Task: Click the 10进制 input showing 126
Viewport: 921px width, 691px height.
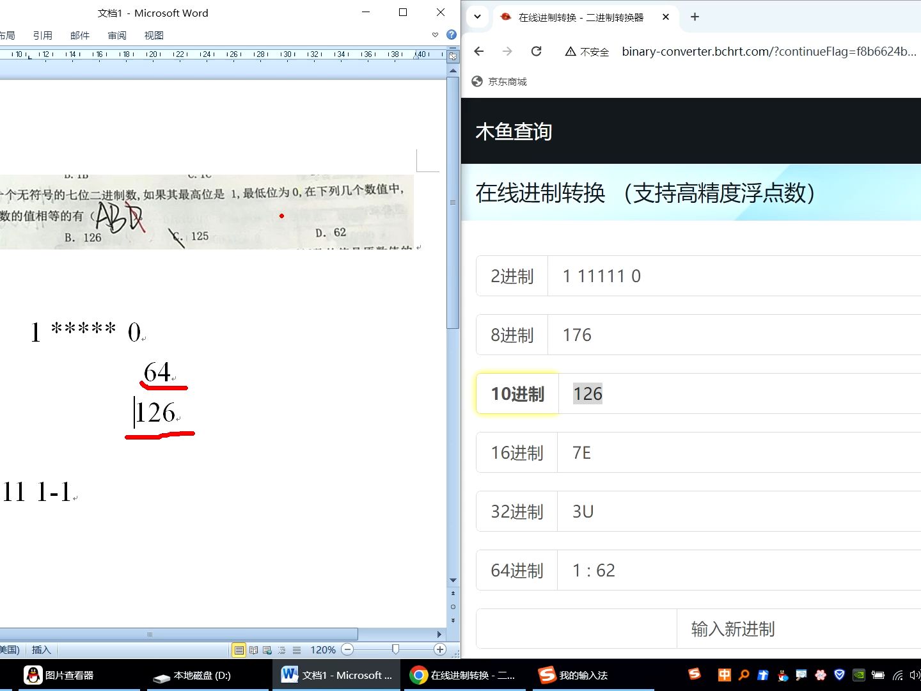Action: pos(739,393)
